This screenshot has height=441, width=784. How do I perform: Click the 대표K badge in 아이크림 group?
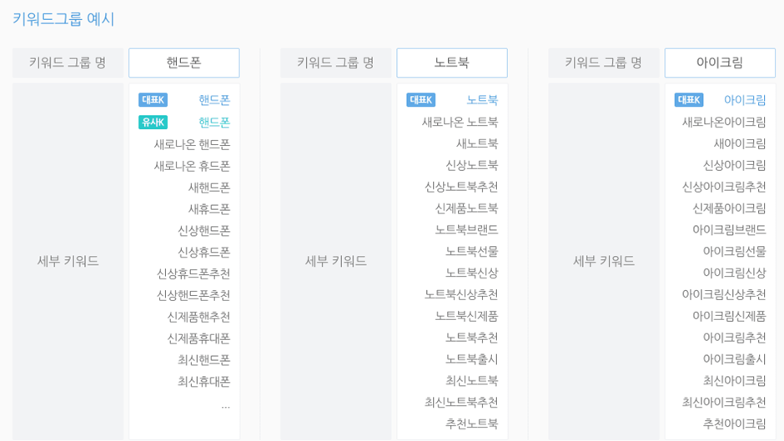[x=689, y=100]
